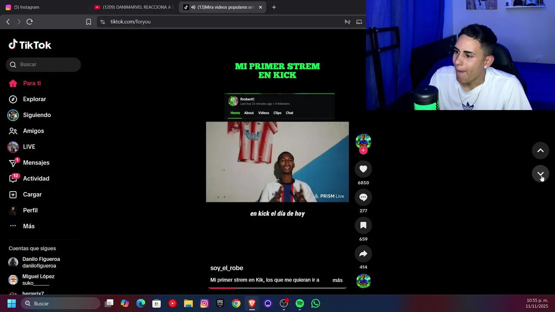Open YouTube Music from taskbar
The image size is (555, 312).
pyautogui.click(x=173, y=303)
